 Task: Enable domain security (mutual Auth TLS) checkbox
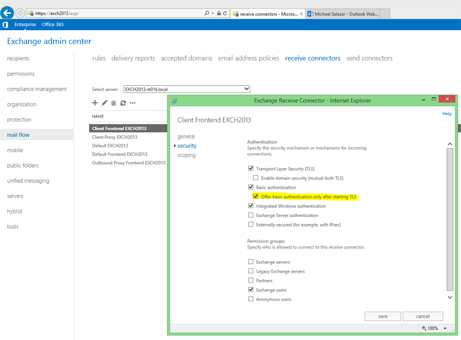pyautogui.click(x=256, y=177)
